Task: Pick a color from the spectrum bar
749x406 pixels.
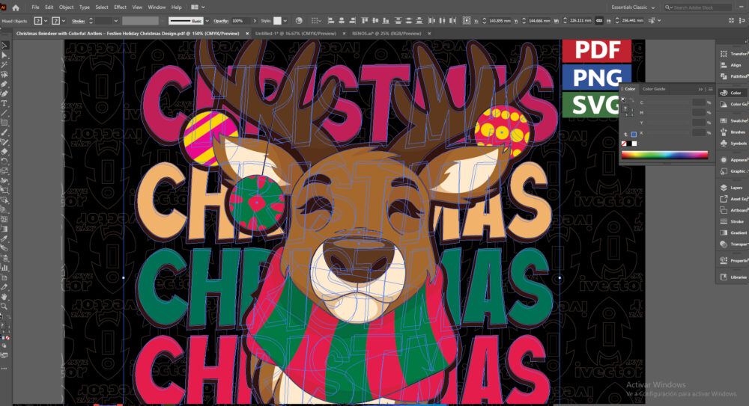Action: [x=664, y=155]
